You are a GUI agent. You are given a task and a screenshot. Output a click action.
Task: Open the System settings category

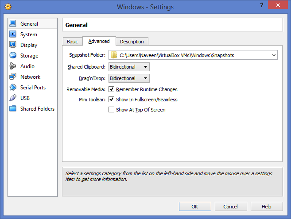pos(33,35)
